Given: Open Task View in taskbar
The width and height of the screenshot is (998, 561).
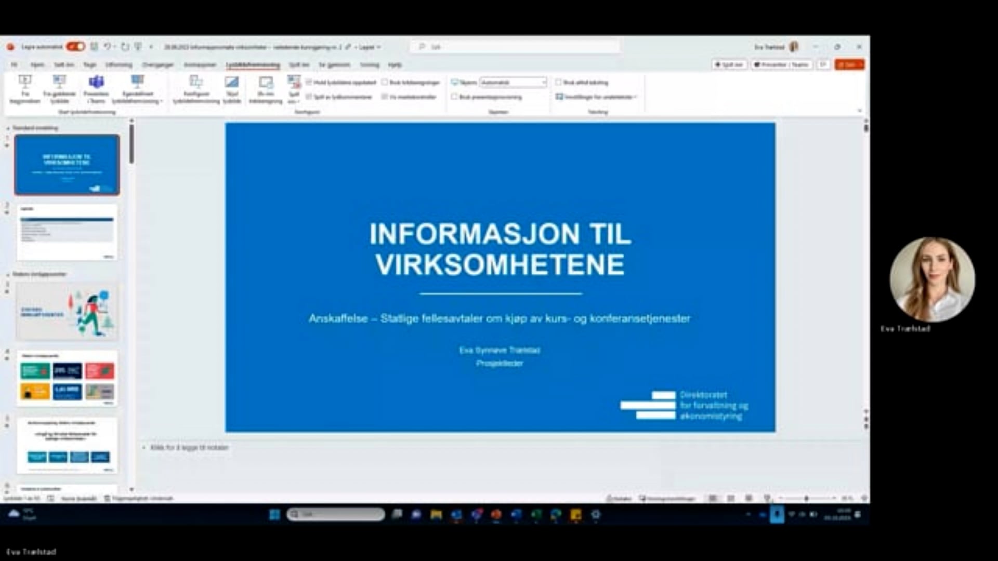Looking at the screenshot, I should coord(397,514).
